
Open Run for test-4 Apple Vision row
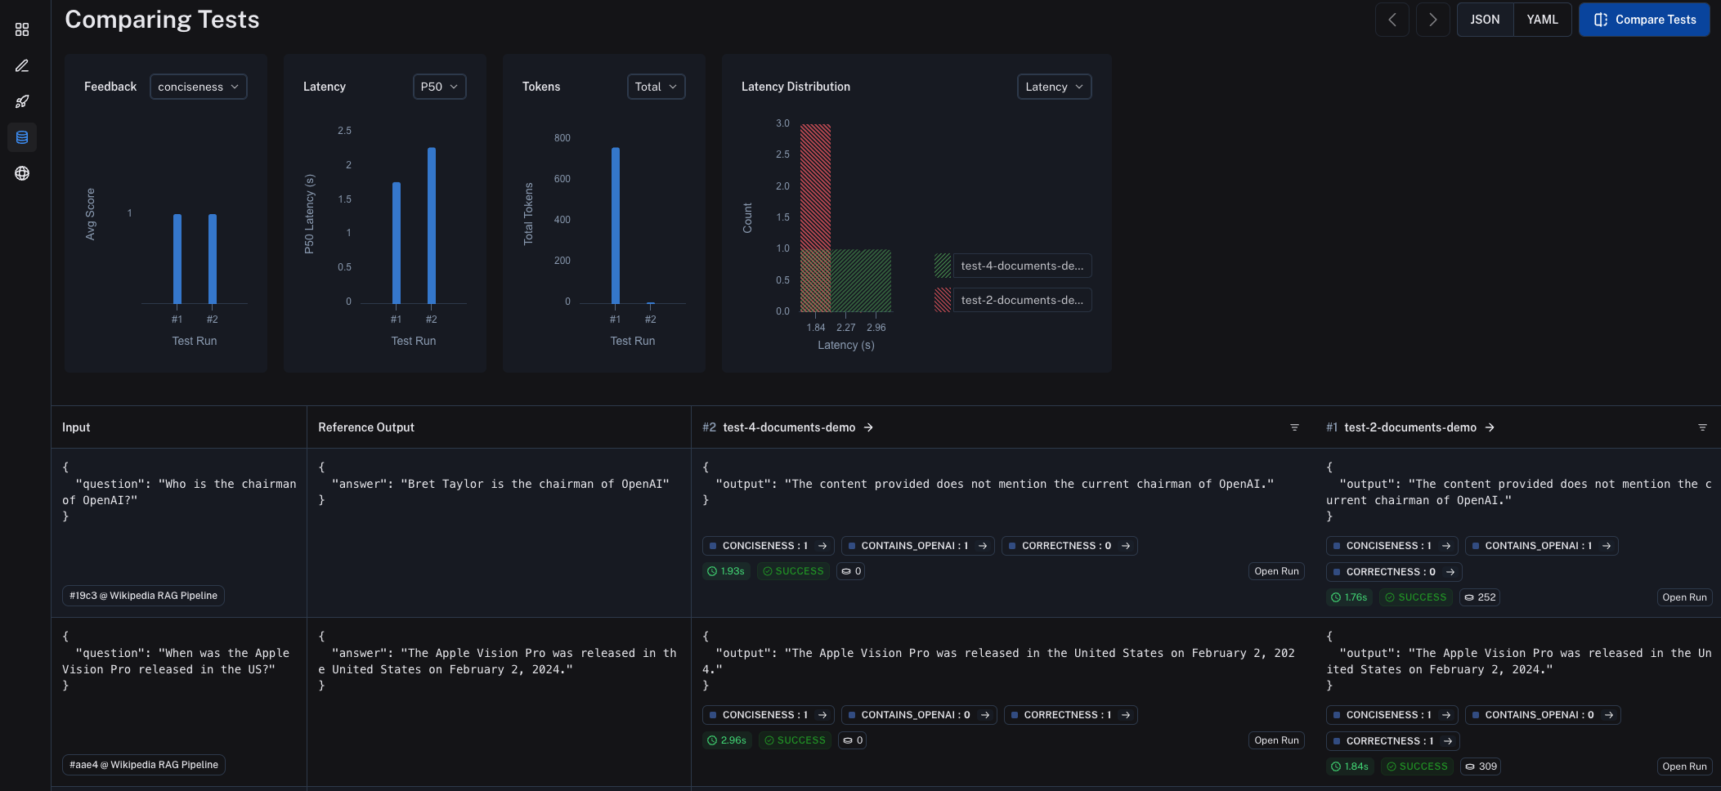click(x=1276, y=740)
